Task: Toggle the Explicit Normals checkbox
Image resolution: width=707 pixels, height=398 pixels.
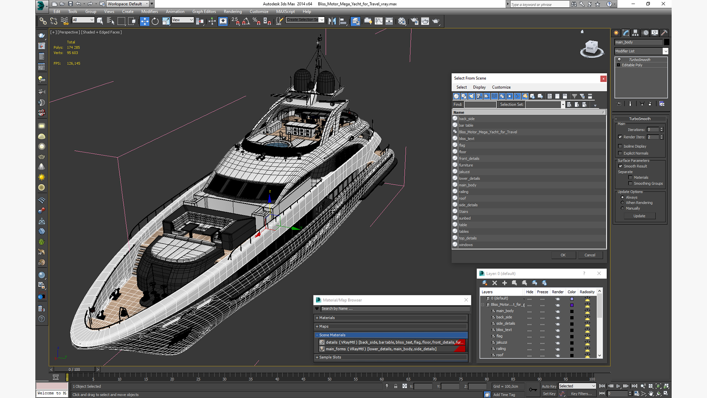Action: tap(620, 153)
